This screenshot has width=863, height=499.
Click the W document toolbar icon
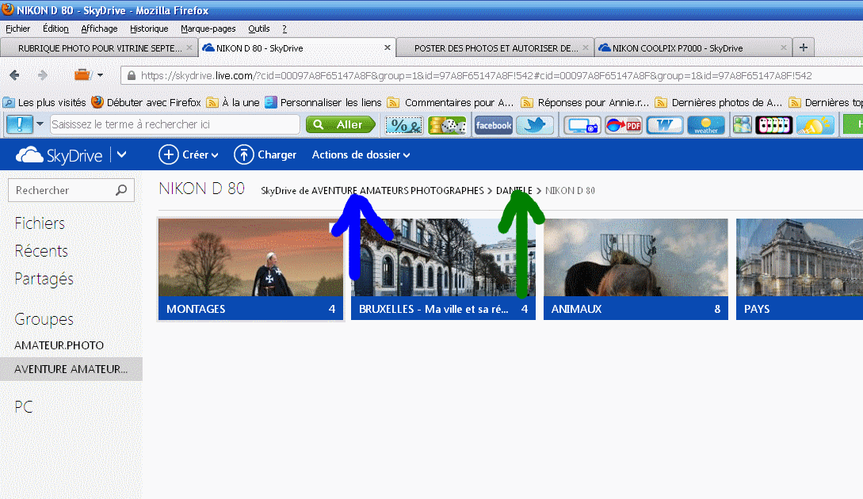click(x=665, y=125)
